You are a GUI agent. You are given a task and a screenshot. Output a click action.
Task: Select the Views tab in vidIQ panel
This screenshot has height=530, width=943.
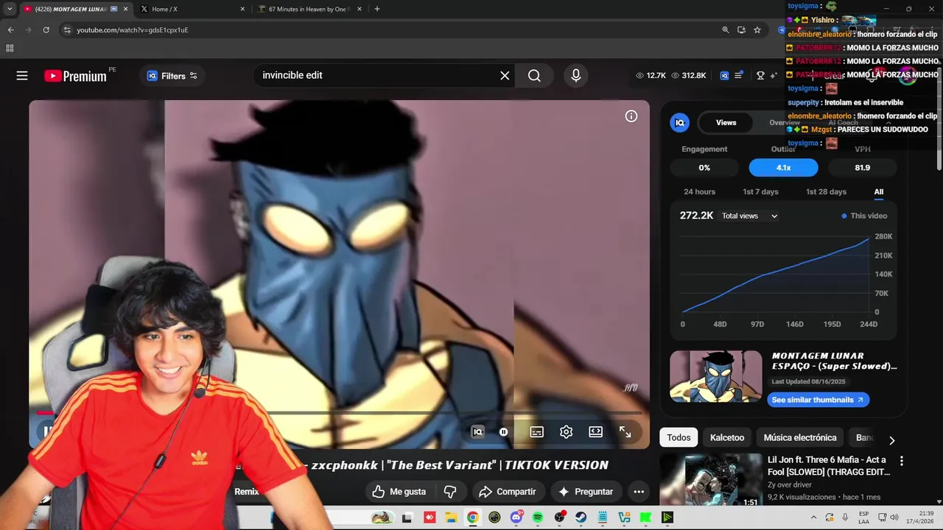click(726, 123)
